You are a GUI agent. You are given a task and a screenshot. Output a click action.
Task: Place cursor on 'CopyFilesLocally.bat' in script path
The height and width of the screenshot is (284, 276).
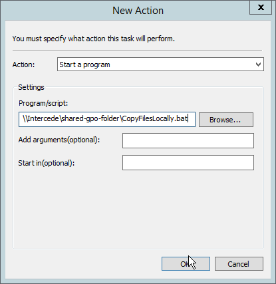click(x=155, y=119)
